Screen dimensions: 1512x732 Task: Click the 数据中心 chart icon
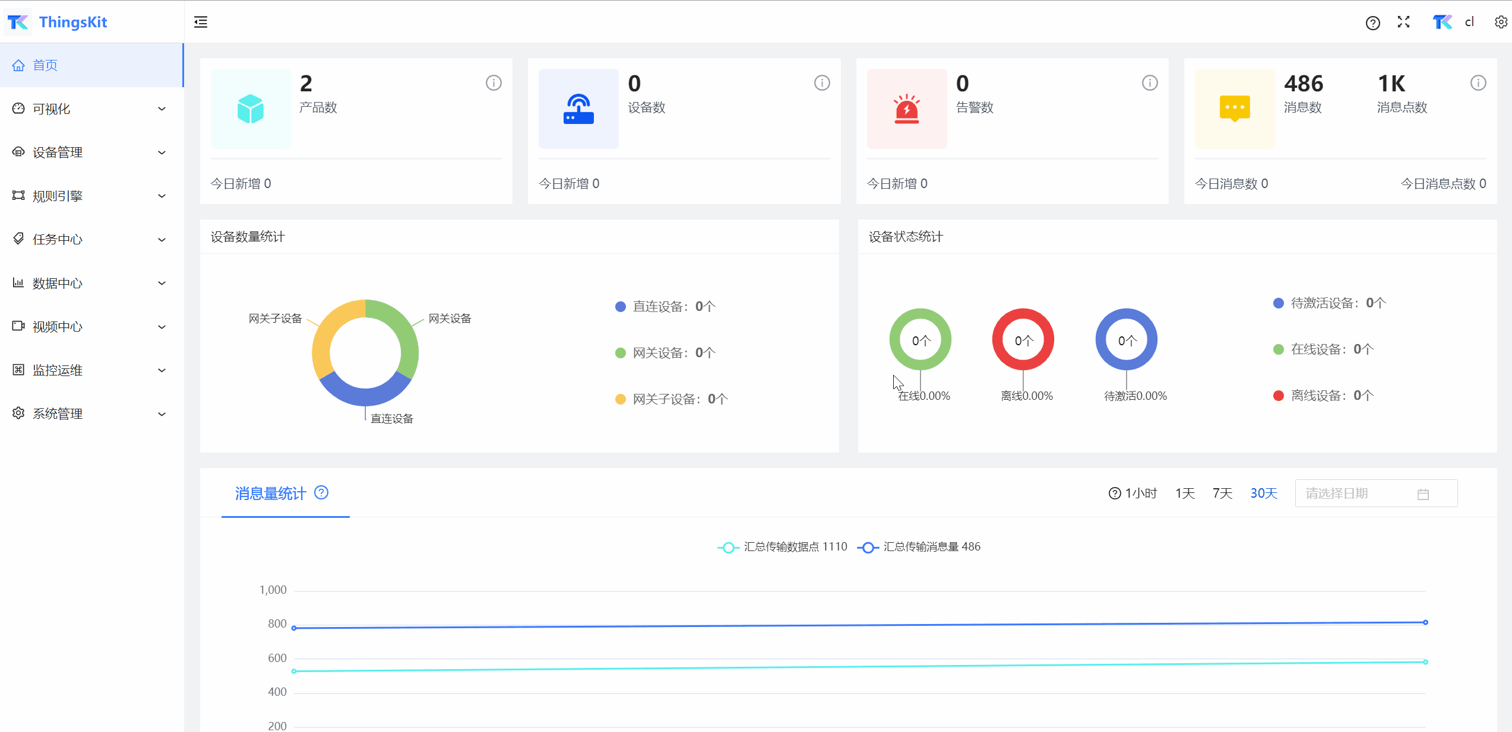click(x=18, y=283)
